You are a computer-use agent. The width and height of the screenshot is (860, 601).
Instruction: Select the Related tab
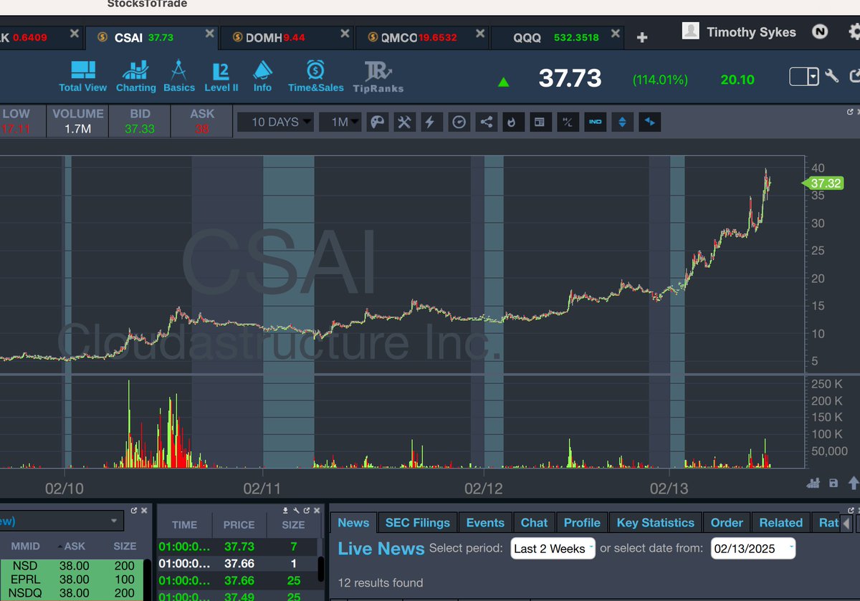pos(780,523)
